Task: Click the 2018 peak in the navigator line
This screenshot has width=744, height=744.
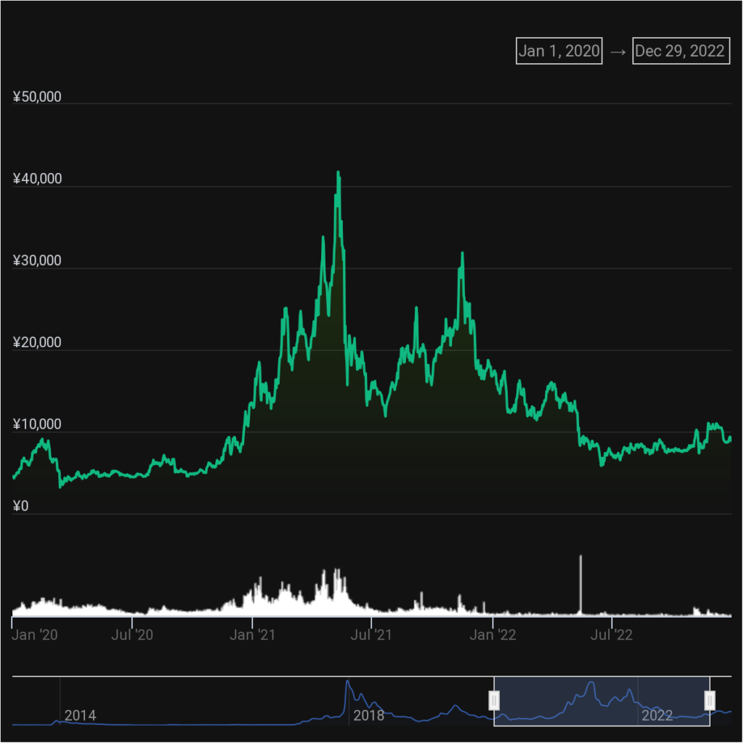Action: tap(347, 682)
